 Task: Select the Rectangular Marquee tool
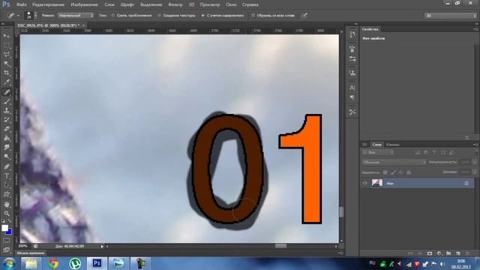(x=7, y=45)
